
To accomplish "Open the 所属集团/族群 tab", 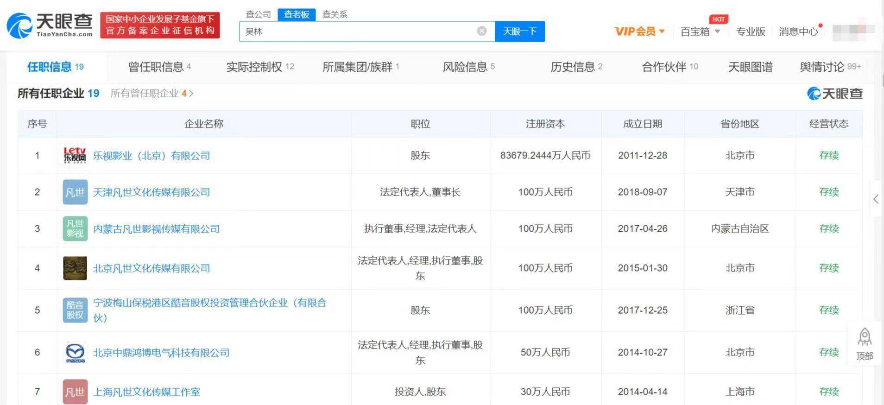I will tap(361, 67).
